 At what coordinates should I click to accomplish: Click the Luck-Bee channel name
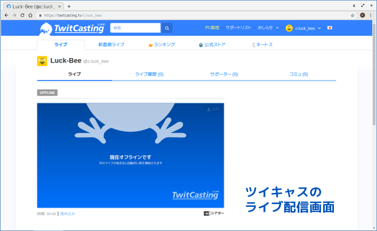coord(66,61)
